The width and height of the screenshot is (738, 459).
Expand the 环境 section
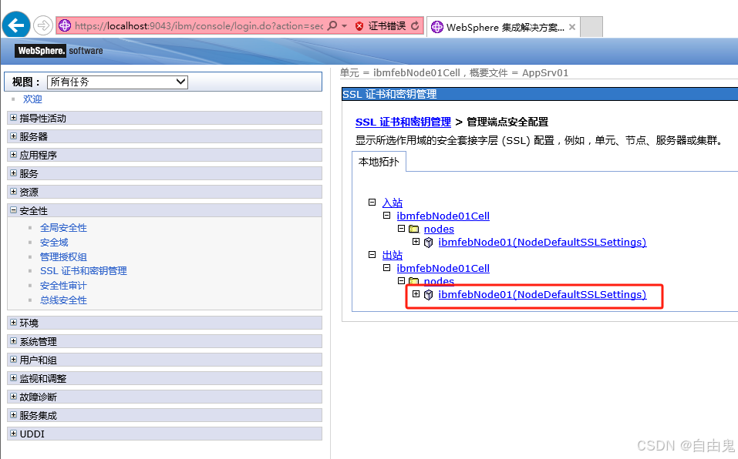pyautogui.click(x=13, y=322)
